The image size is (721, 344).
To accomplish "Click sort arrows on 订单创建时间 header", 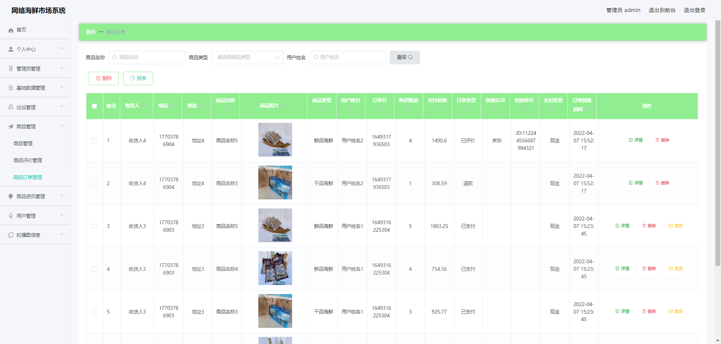I will pos(587,109).
